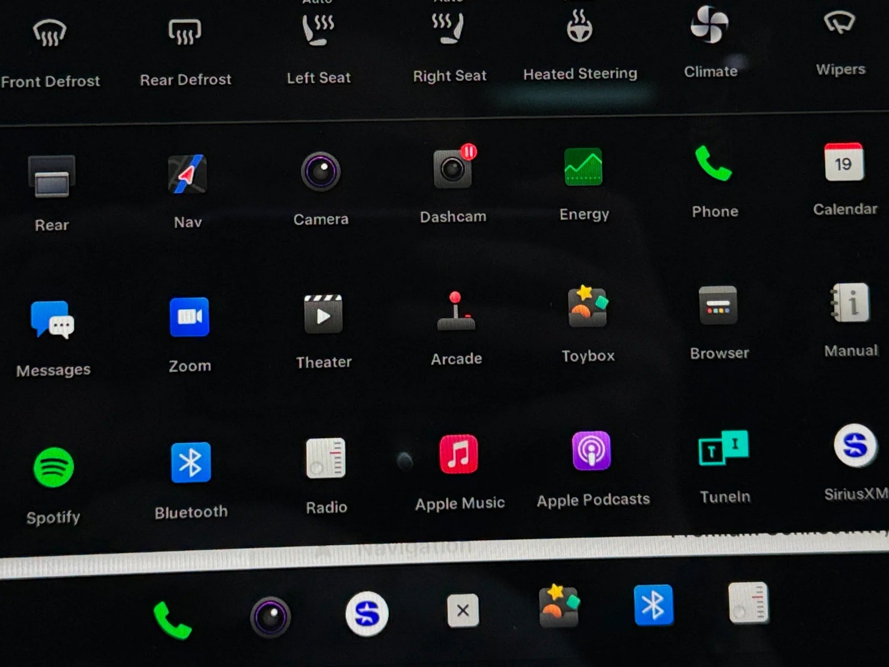Open Calendar app showing 19
The image size is (889, 667).
point(844,161)
